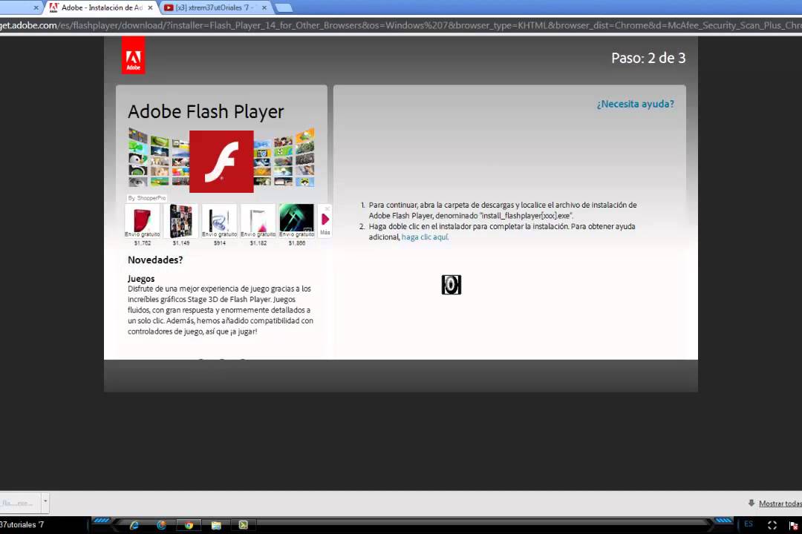Viewport: 802px width, 534px height.
Task: Open the ShopperPro product priced $1,149
Action: (181, 225)
